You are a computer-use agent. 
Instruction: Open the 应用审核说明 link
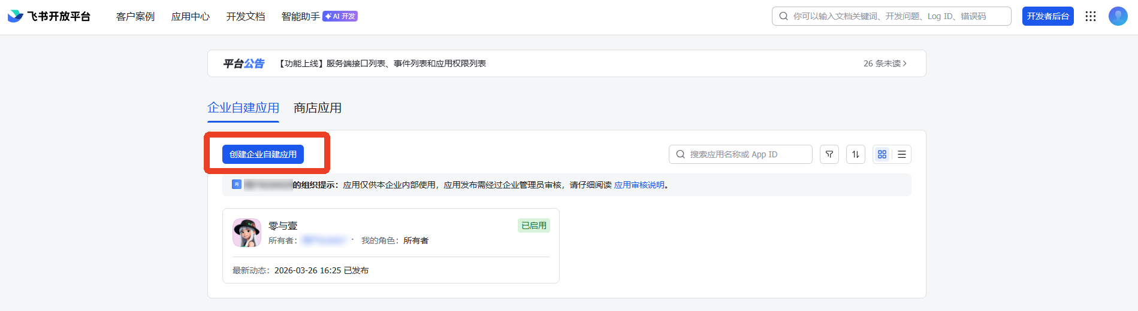tap(639, 185)
